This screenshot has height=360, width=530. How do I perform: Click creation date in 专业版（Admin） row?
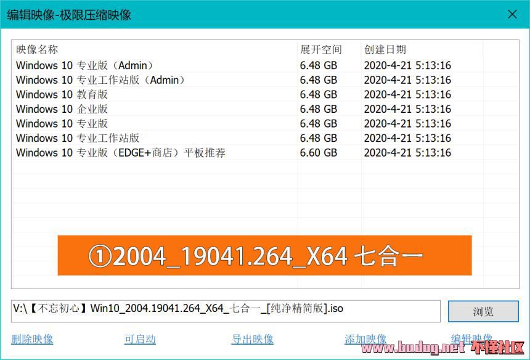coord(407,65)
